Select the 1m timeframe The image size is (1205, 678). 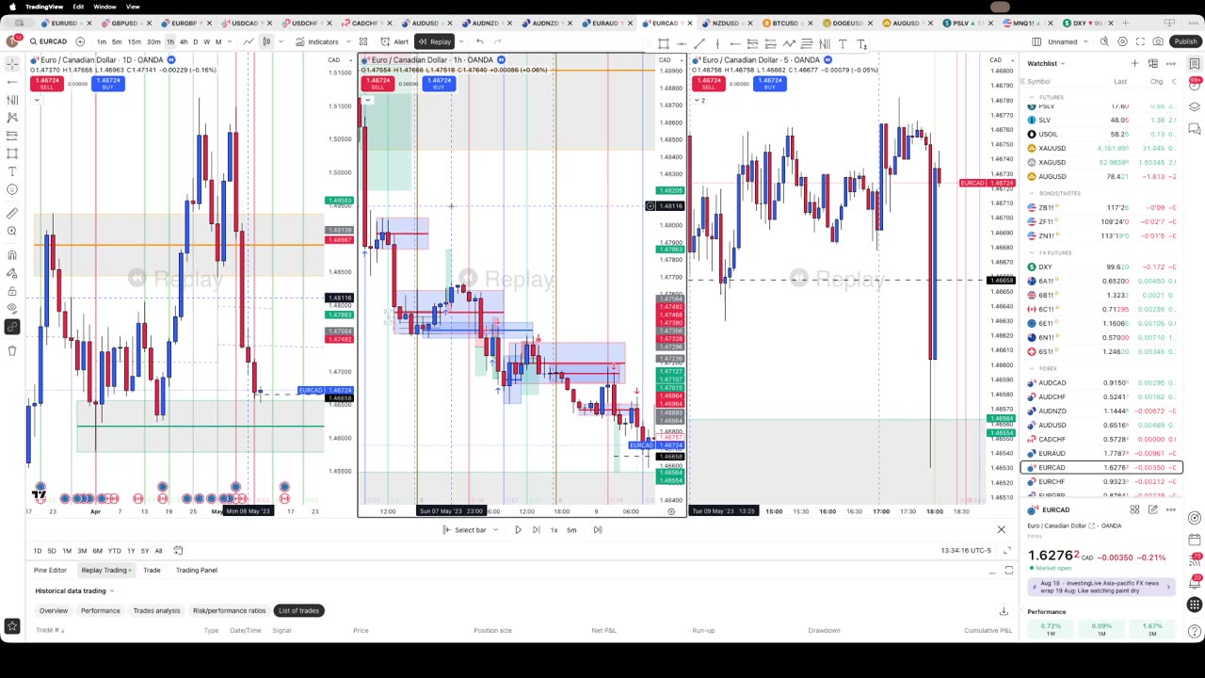pyautogui.click(x=102, y=41)
